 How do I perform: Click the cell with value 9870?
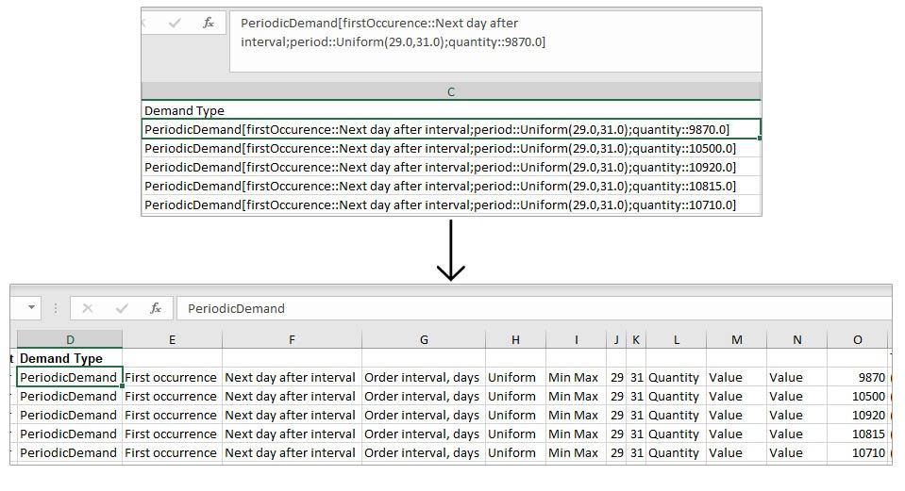pyautogui.click(x=858, y=378)
